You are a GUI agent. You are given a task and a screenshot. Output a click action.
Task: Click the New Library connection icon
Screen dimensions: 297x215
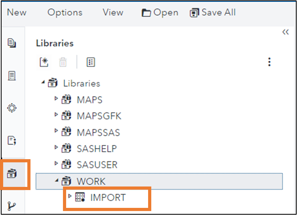coord(44,62)
